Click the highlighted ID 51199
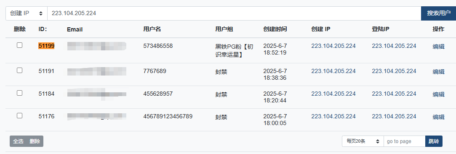 click(46, 46)
